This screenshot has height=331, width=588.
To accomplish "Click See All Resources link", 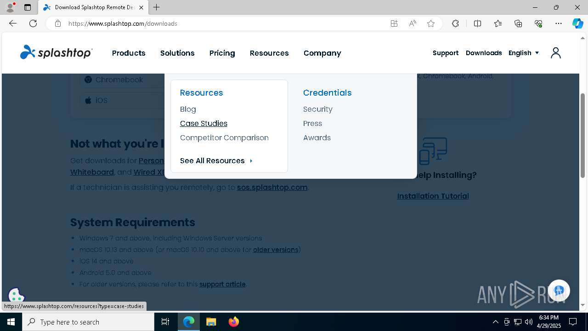I will click(216, 160).
